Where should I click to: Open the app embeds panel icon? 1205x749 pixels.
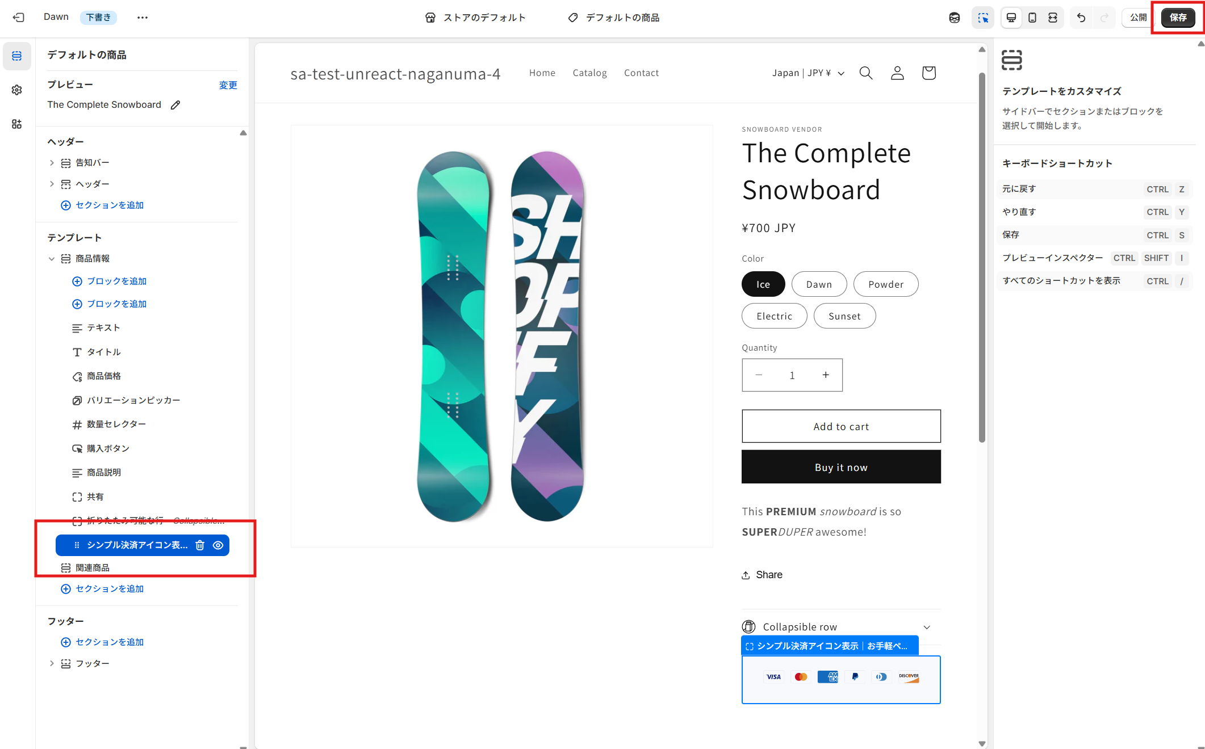click(17, 124)
